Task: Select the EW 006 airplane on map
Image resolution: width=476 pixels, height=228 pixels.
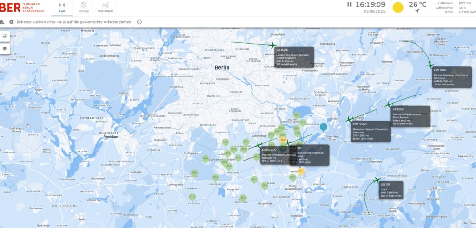Action: point(430,64)
